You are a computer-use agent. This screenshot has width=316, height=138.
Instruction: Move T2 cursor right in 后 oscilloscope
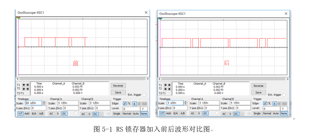(x=169, y=89)
